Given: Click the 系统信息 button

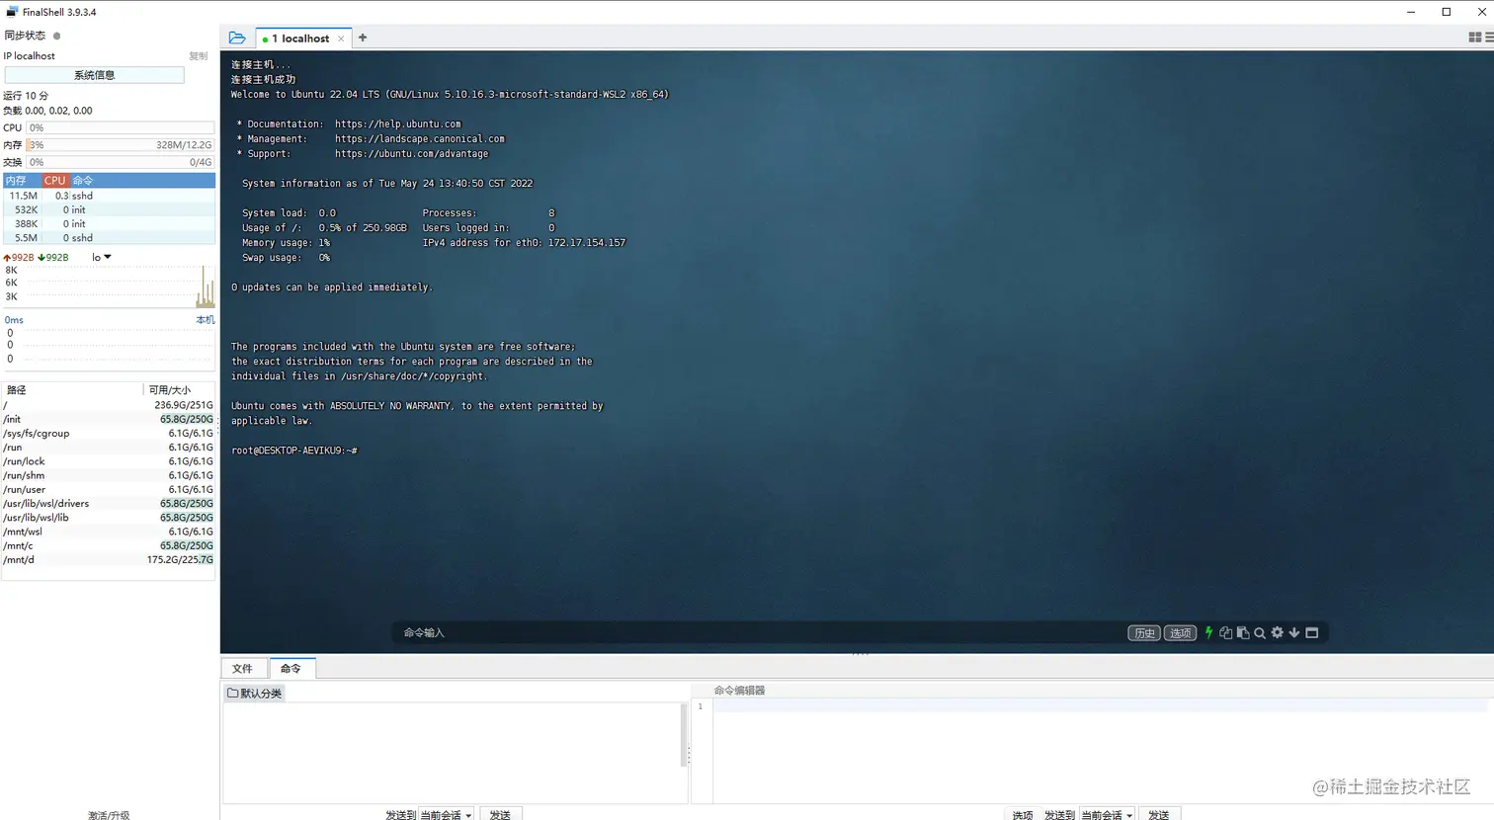Looking at the screenshot, I should click(x=94, y=75).
